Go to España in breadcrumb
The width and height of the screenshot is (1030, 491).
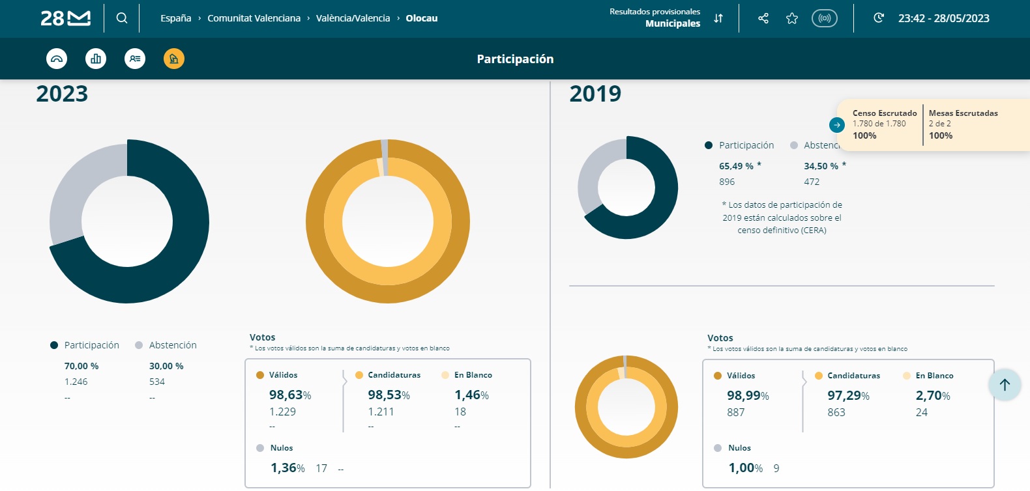176,18
